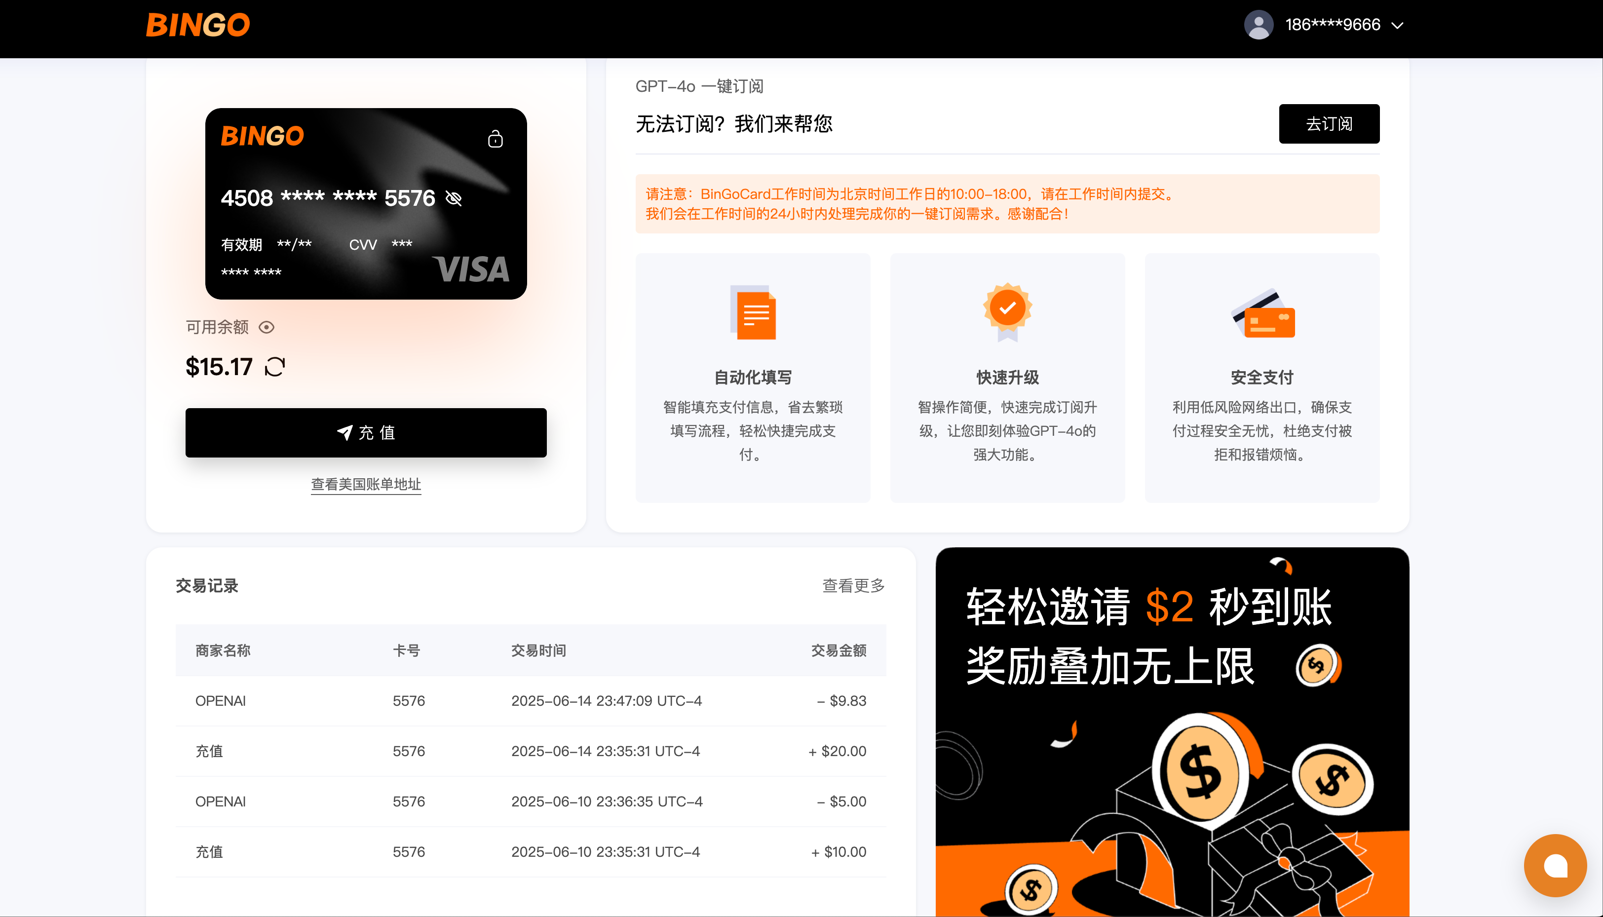Screen dimensions: 1603x917
Task: Click the 安全支付 card icon
Action: tap(1263, 313)
